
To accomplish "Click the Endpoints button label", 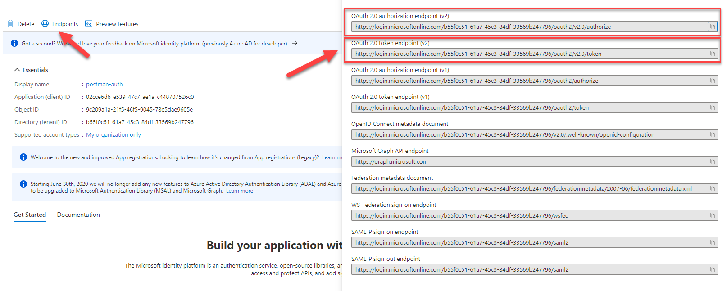I will coord(65,24).
